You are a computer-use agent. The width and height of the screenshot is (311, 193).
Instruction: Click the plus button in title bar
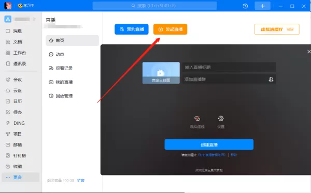pyautogui.click(x=262, y=6)
